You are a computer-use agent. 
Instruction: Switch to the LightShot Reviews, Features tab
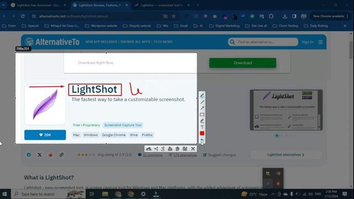click(x=100, y=5)
